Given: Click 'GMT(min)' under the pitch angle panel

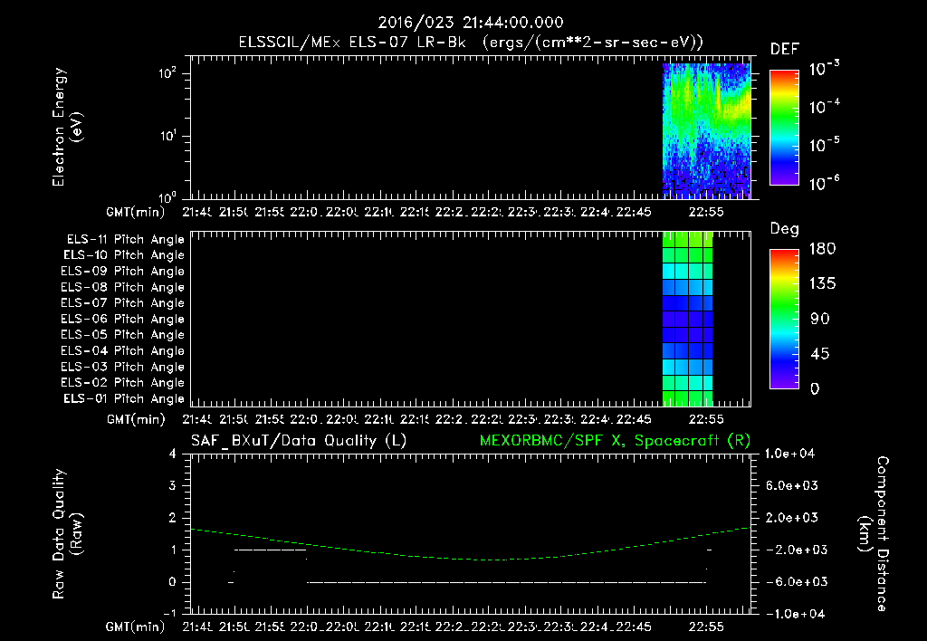Looking at the screenshot, I should [x=136, y=419].
